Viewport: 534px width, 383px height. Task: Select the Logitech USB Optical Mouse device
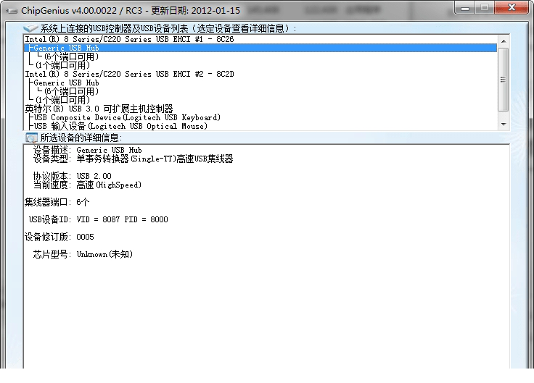click(120, 126)
